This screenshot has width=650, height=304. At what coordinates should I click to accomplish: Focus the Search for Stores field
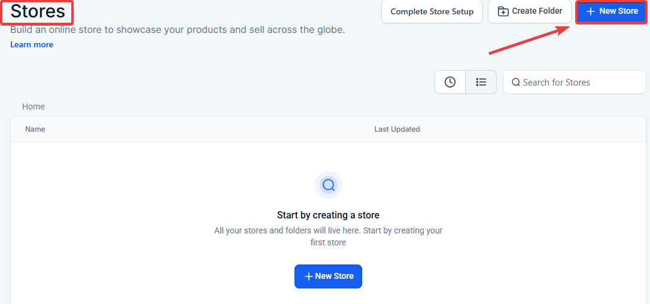click(578, 83)
